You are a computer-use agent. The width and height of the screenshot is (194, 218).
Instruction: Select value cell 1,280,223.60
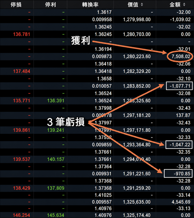(137, 56)
